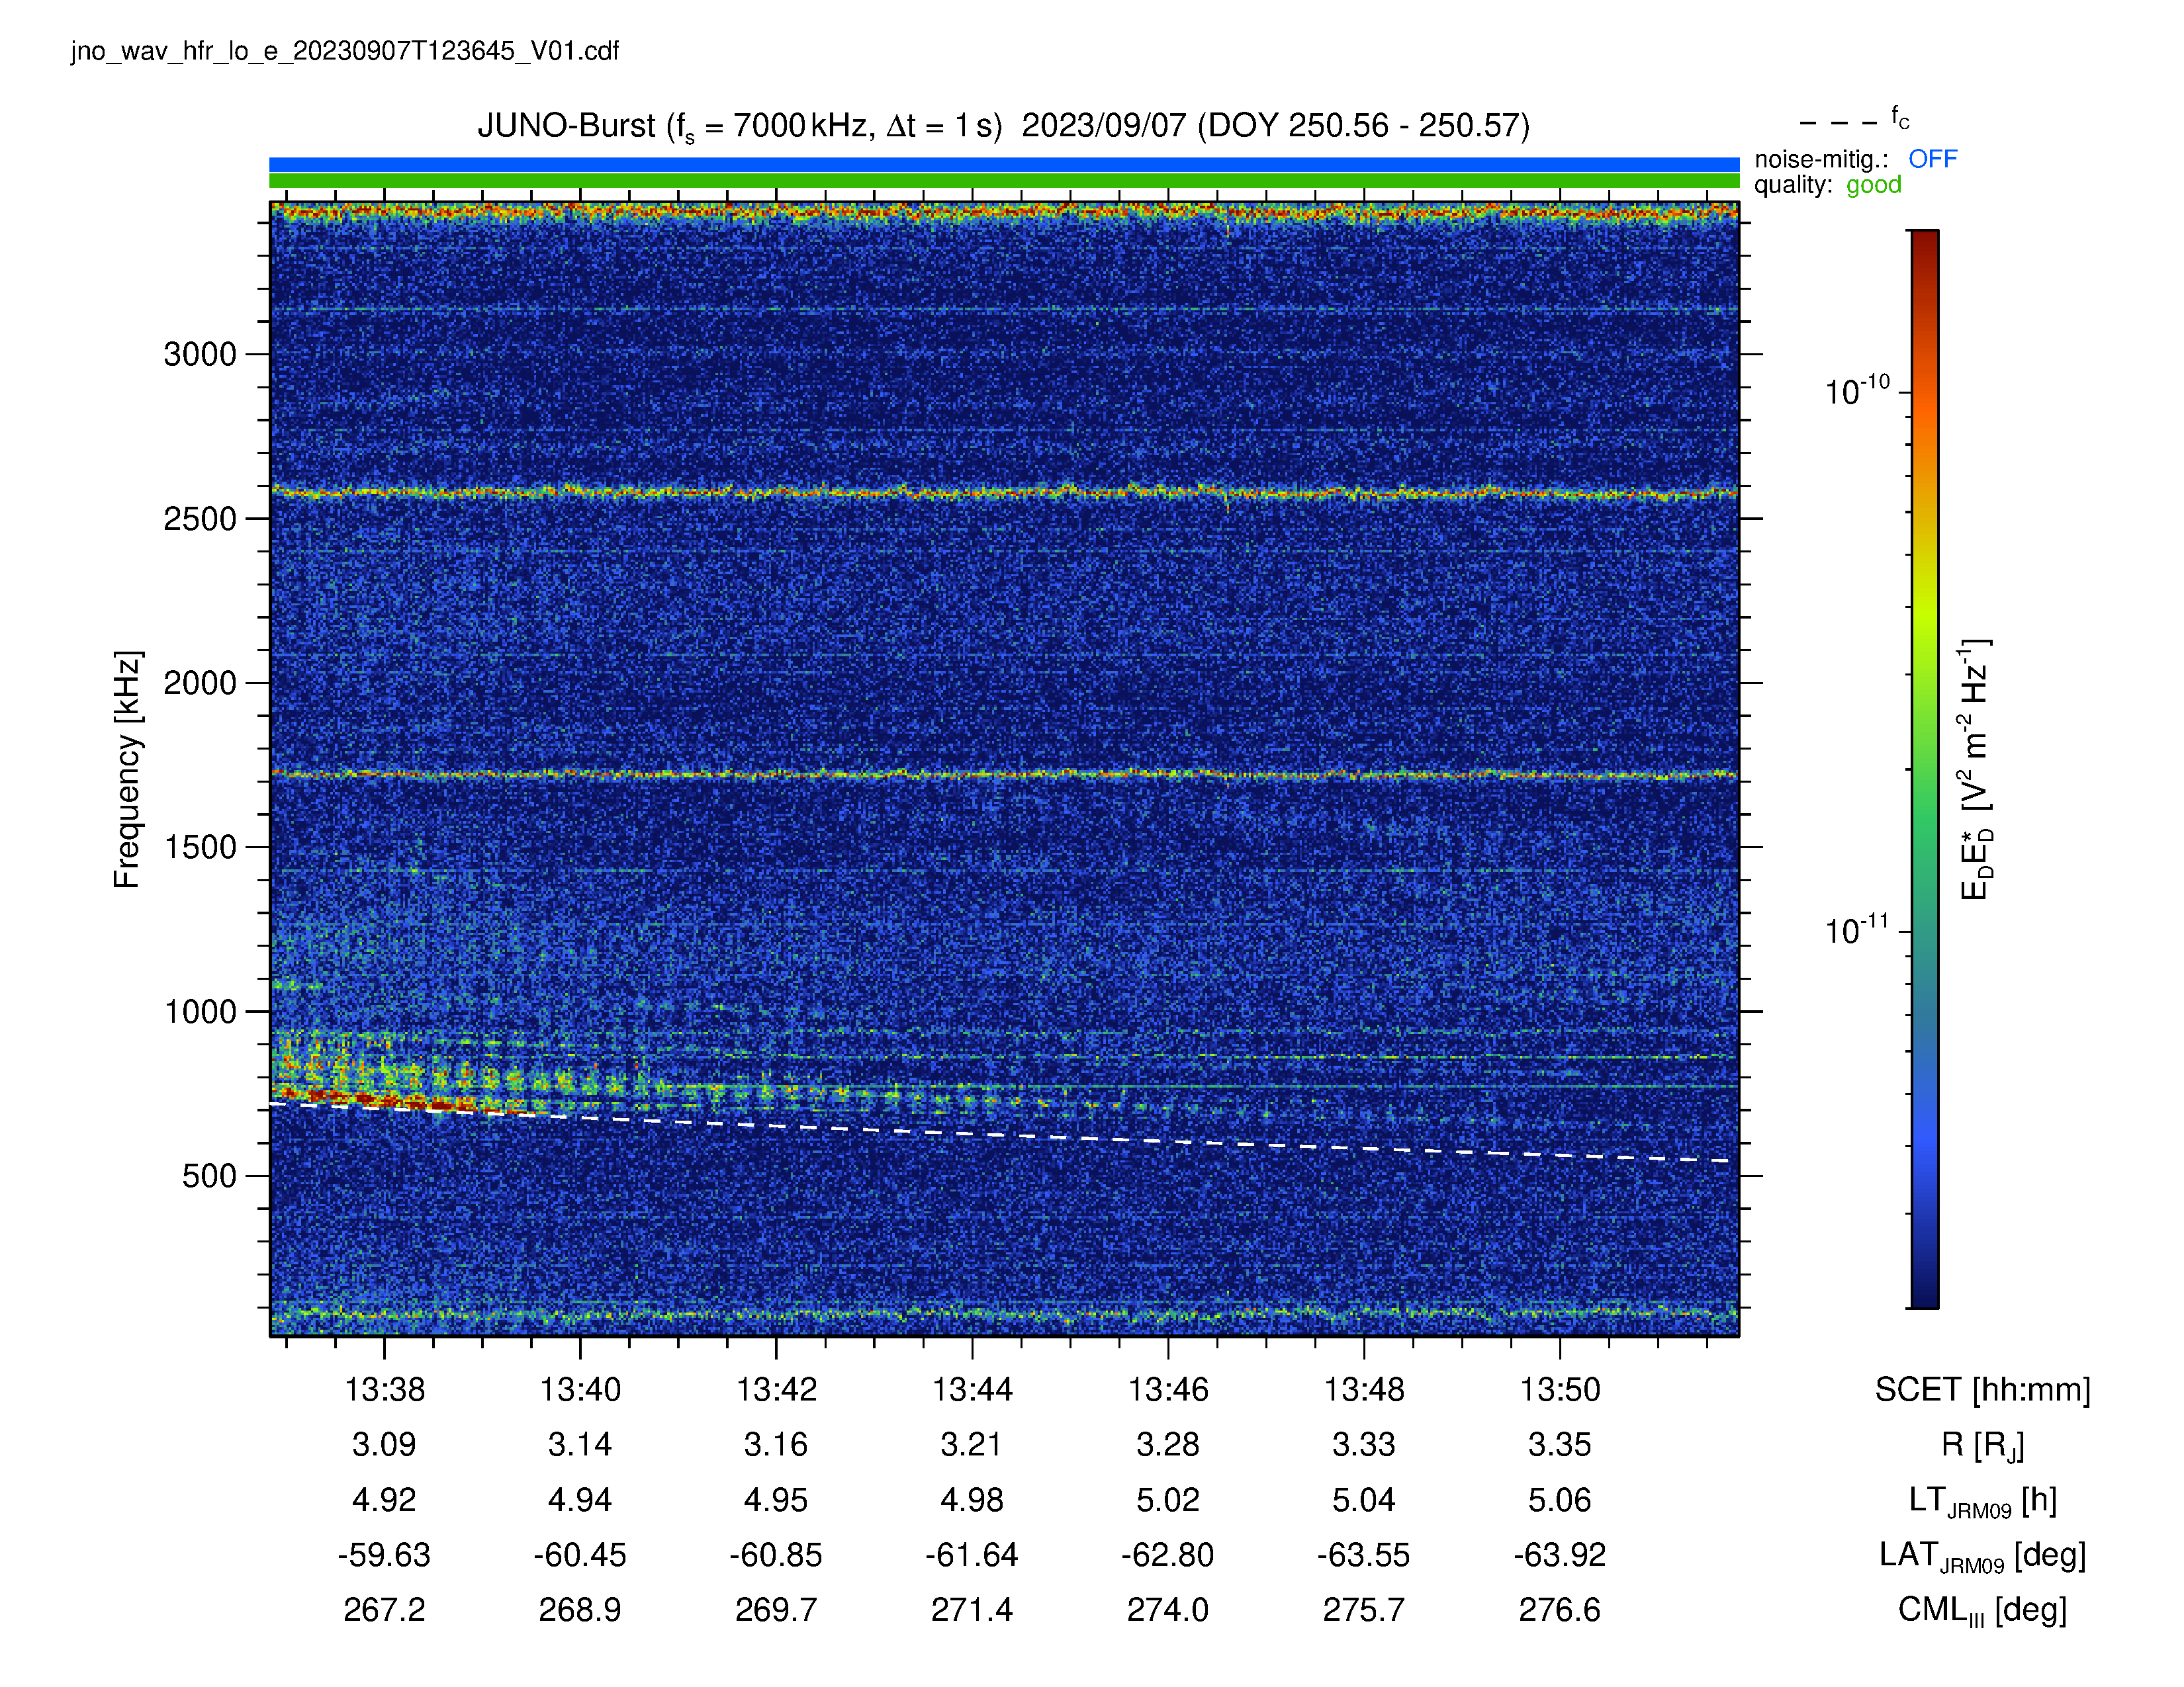Click the SCET [hh:mm] row label
The width and height of the screenshot is (2184, 1687).
coord(1982,1389)
